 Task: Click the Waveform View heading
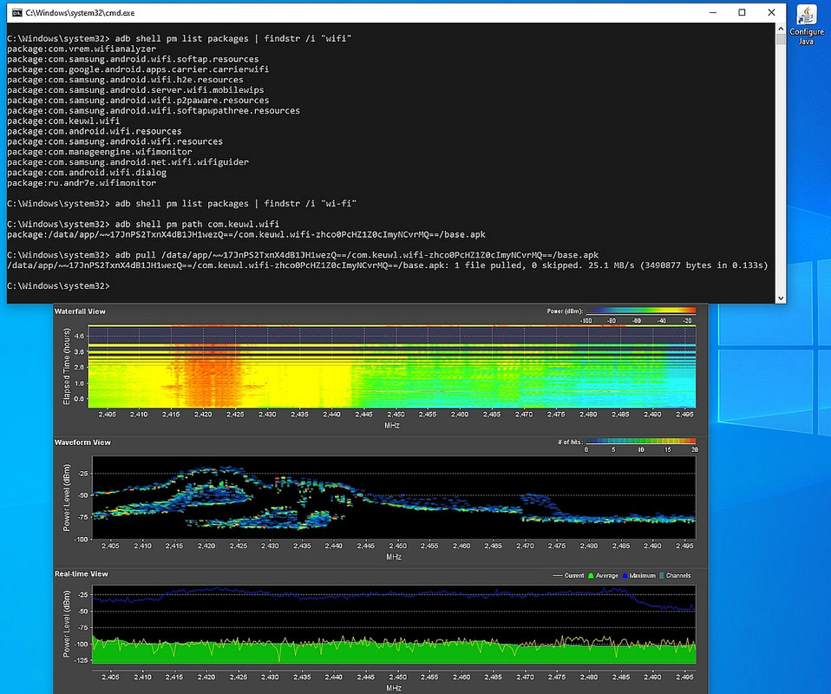(82, 442)
